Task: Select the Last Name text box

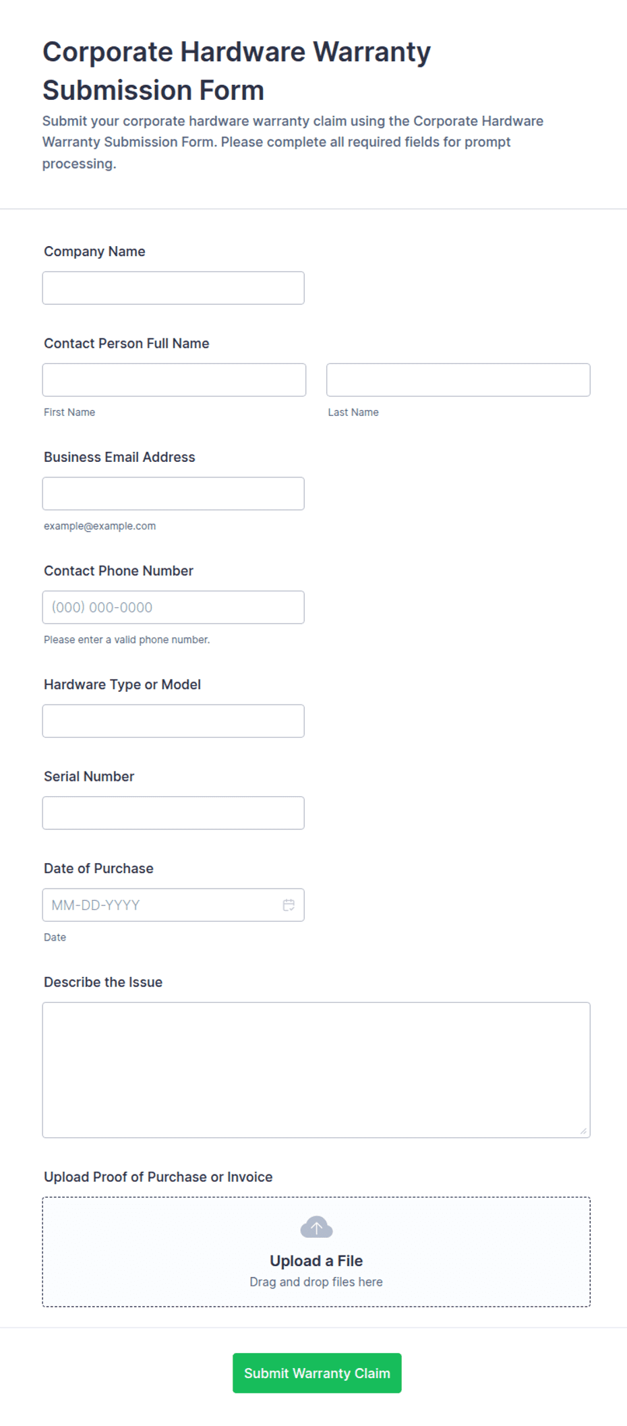Action: 458,380
